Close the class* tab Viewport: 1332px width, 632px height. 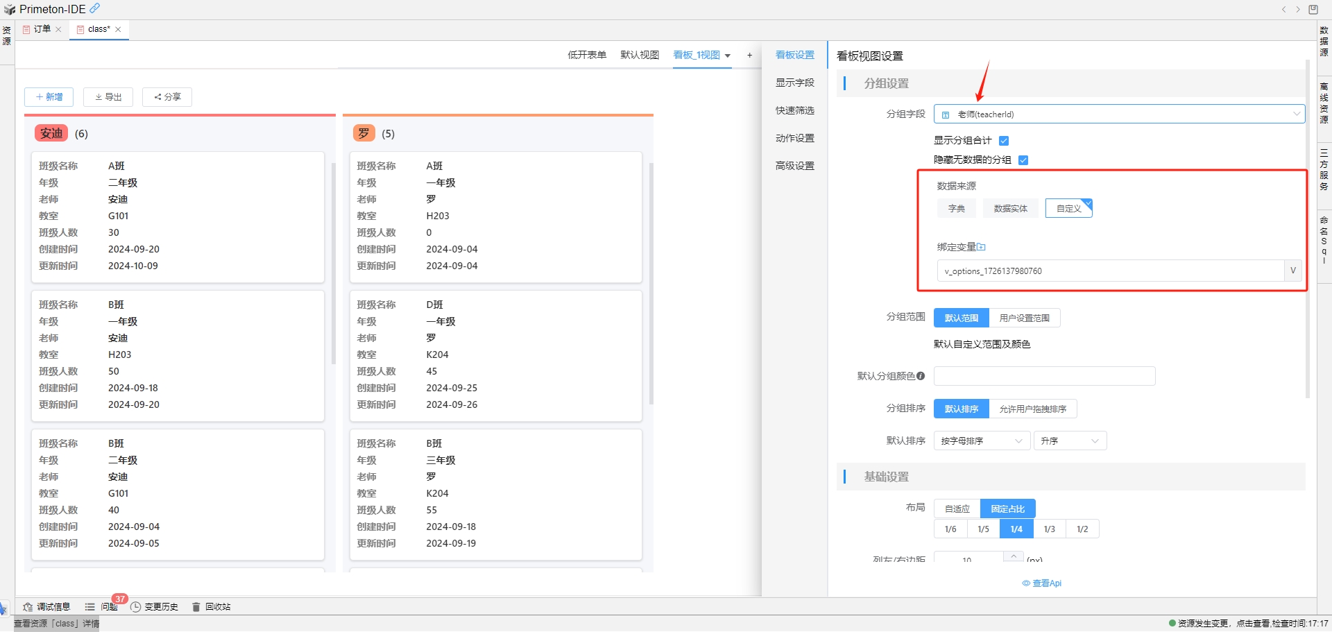point(119,29)
